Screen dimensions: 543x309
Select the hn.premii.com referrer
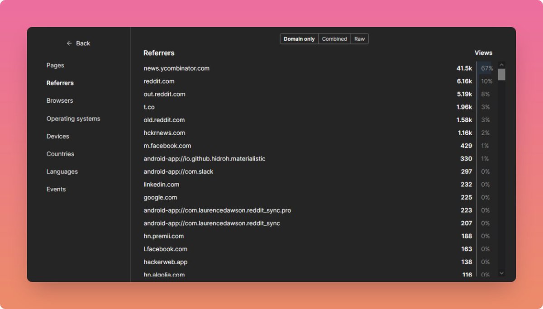point(163,236)
